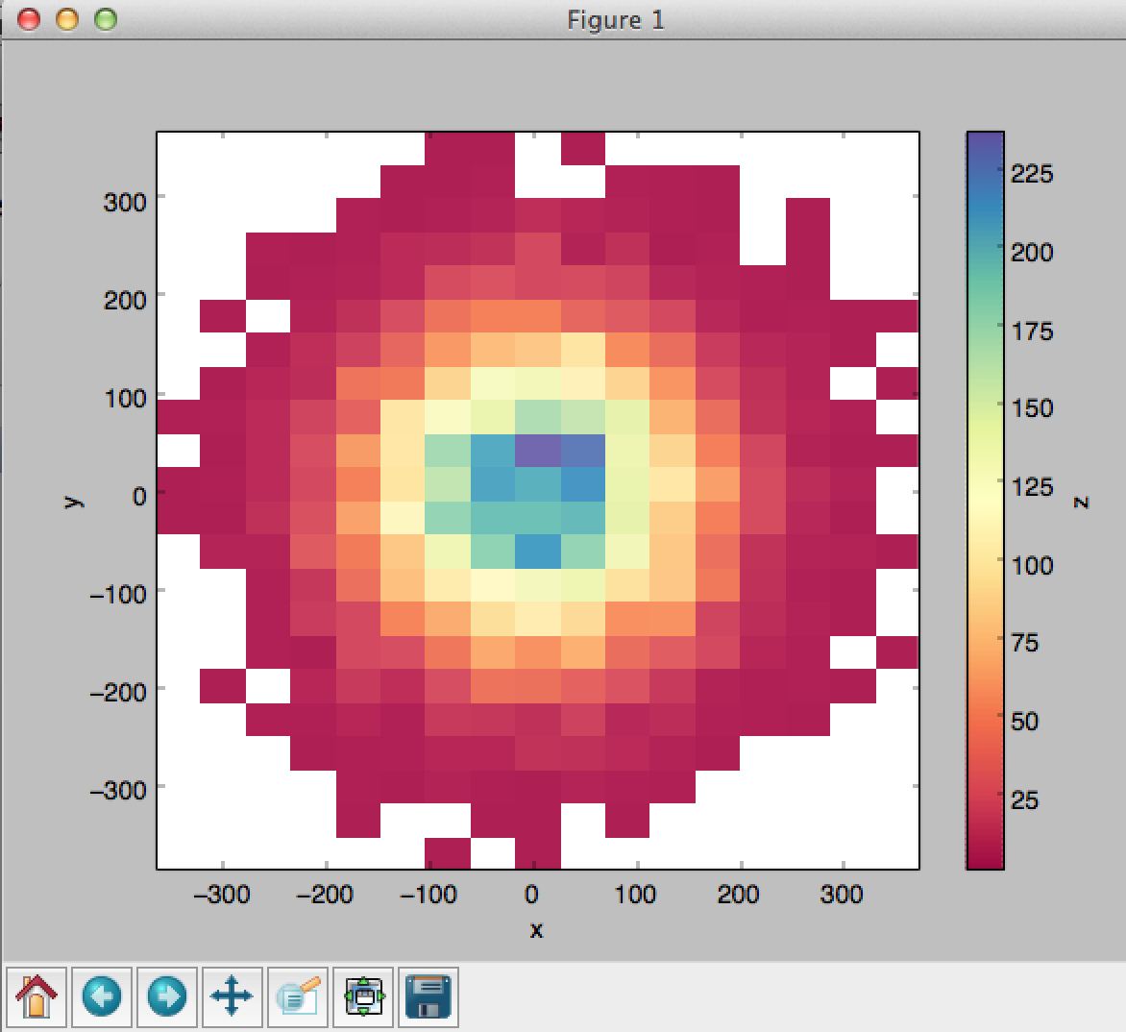The height and width of the screenshot is (1032, 1126).
Task: Click the 225 tick label on the colorbar
Action: (x=1032, y=174)
